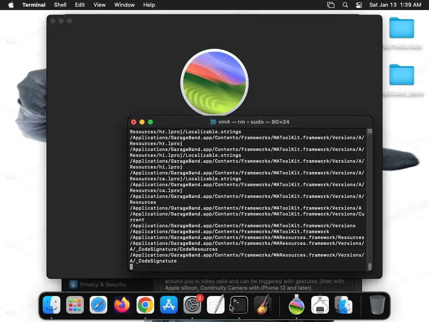Click the scroll-to-top marker in Terminal
The height and width of the screenshot is (322, 429).
pos(370,131)
